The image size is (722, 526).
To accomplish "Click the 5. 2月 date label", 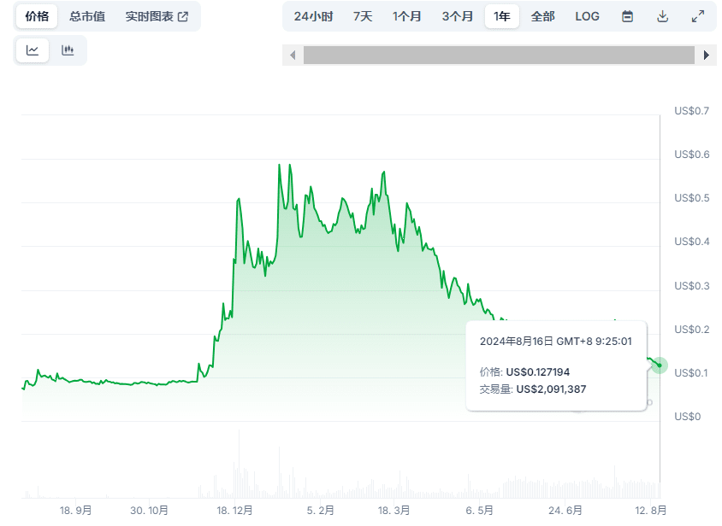I will pos(320,511).
